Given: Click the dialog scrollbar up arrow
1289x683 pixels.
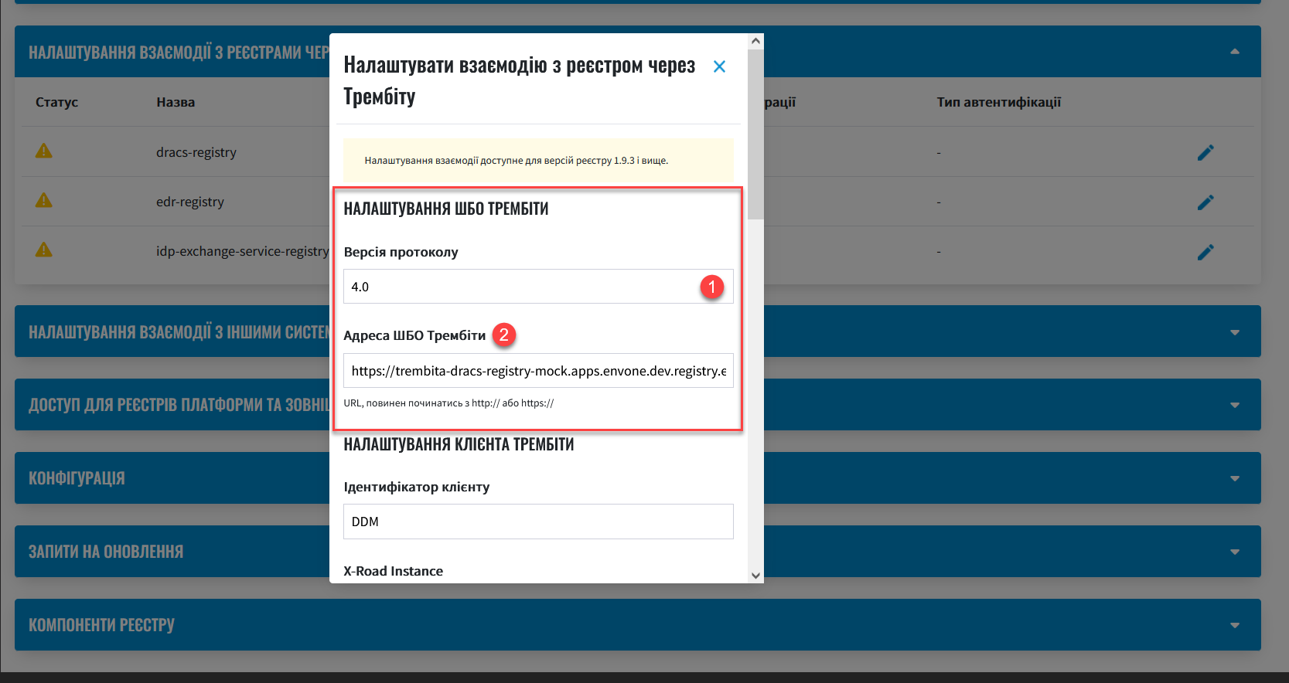Looking at the screenshot, I should click(x=755, y=41).
